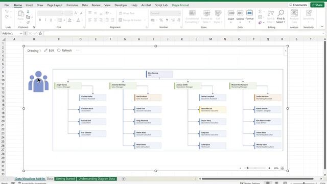
Task: Click the Analyze Data icon
Action: click(x=294, y=13)
